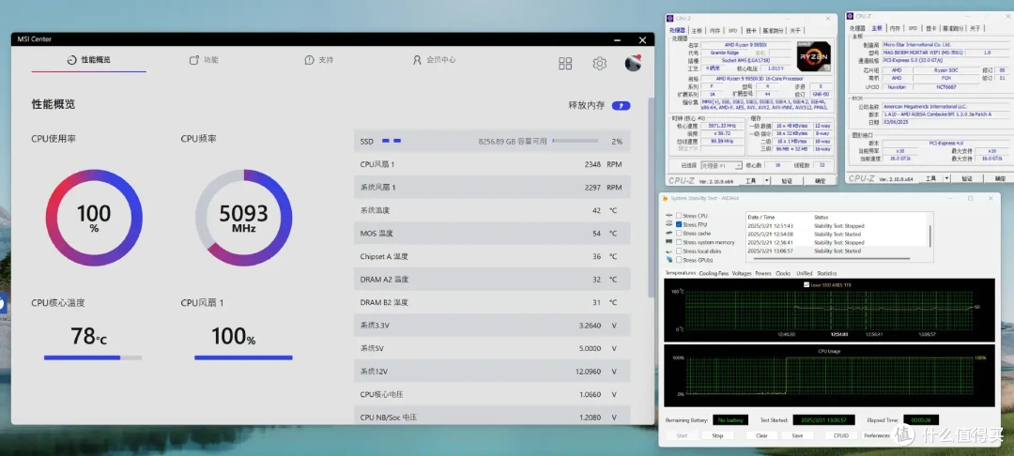Open the Powers tab in AIDA64

click(x=763, y=273)
